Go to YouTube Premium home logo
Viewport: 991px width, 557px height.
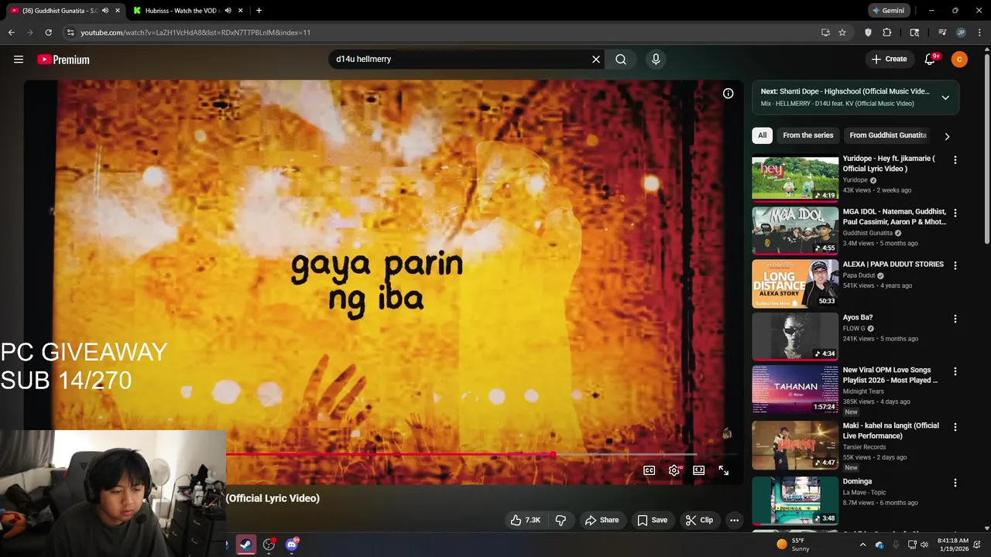pos(63,60)
